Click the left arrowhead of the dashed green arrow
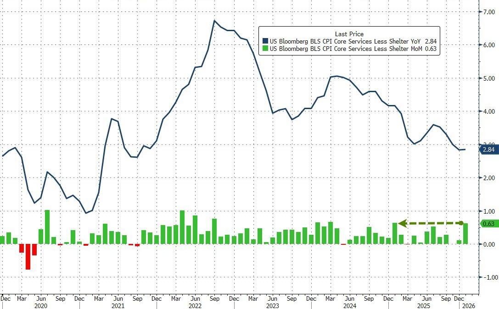The width and height of the screenshot is (499, 309). click(x=402, y=223)
